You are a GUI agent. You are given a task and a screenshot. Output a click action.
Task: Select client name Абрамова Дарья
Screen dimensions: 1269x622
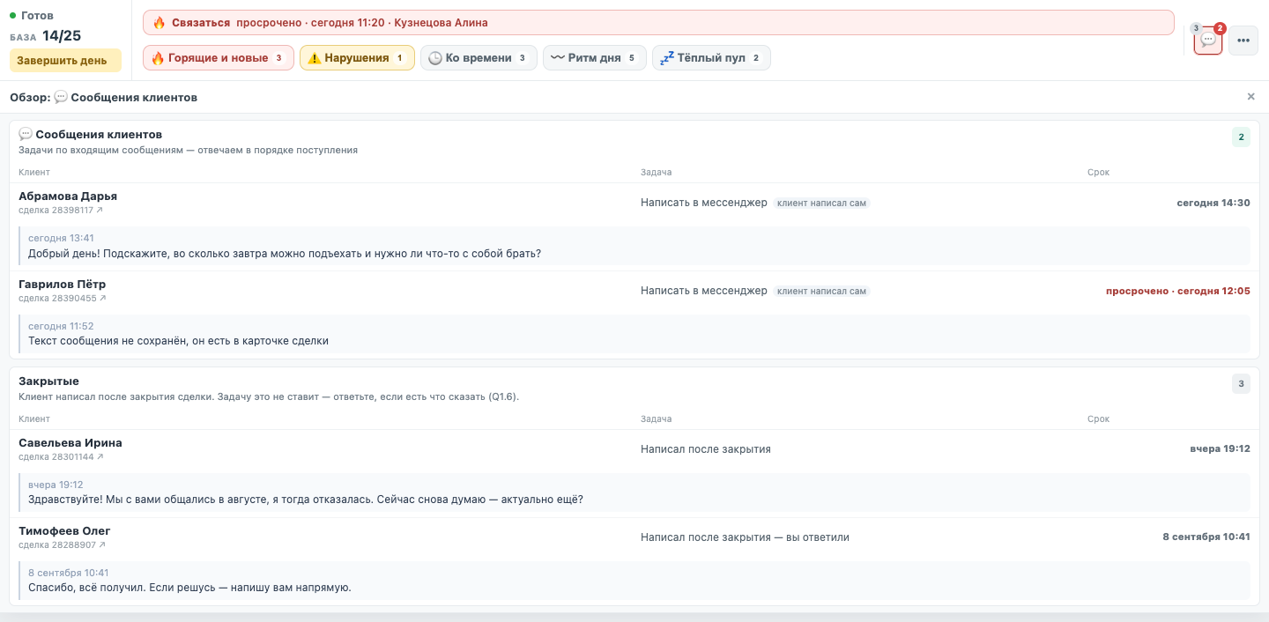click(68, 196)
